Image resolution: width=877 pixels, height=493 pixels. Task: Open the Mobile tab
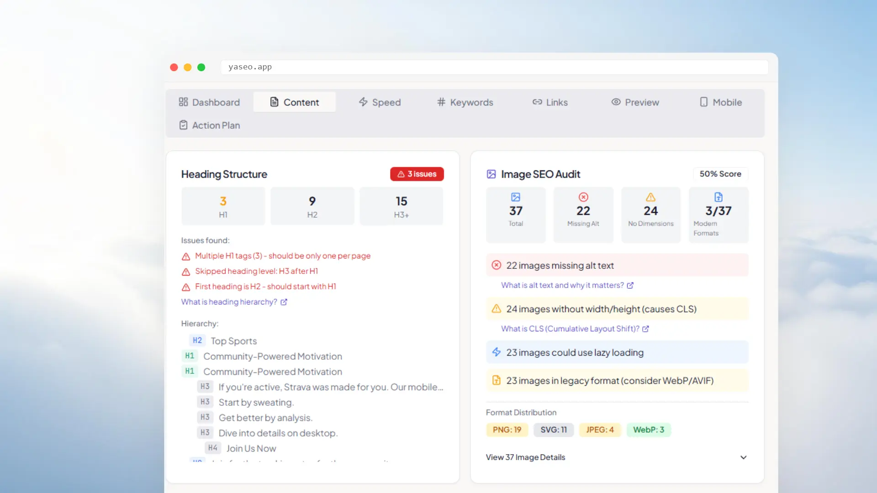[721, 102]
